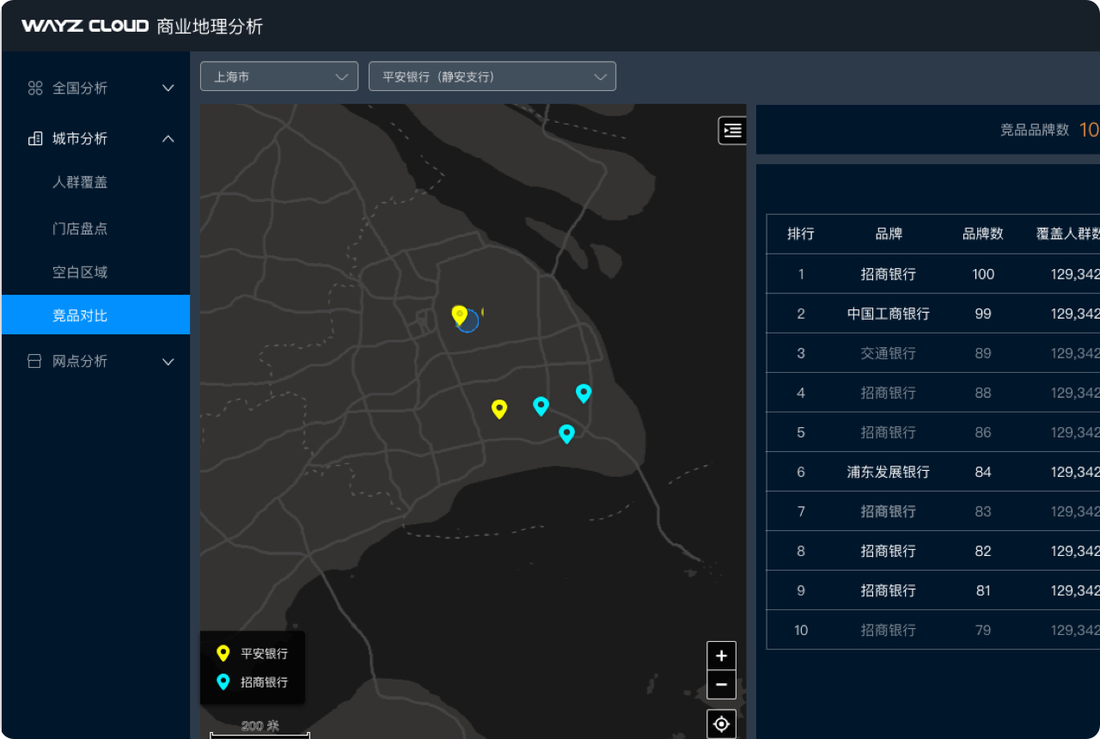Click brand count 99 in table
The image size is (1100, 739).
point(983,314)
